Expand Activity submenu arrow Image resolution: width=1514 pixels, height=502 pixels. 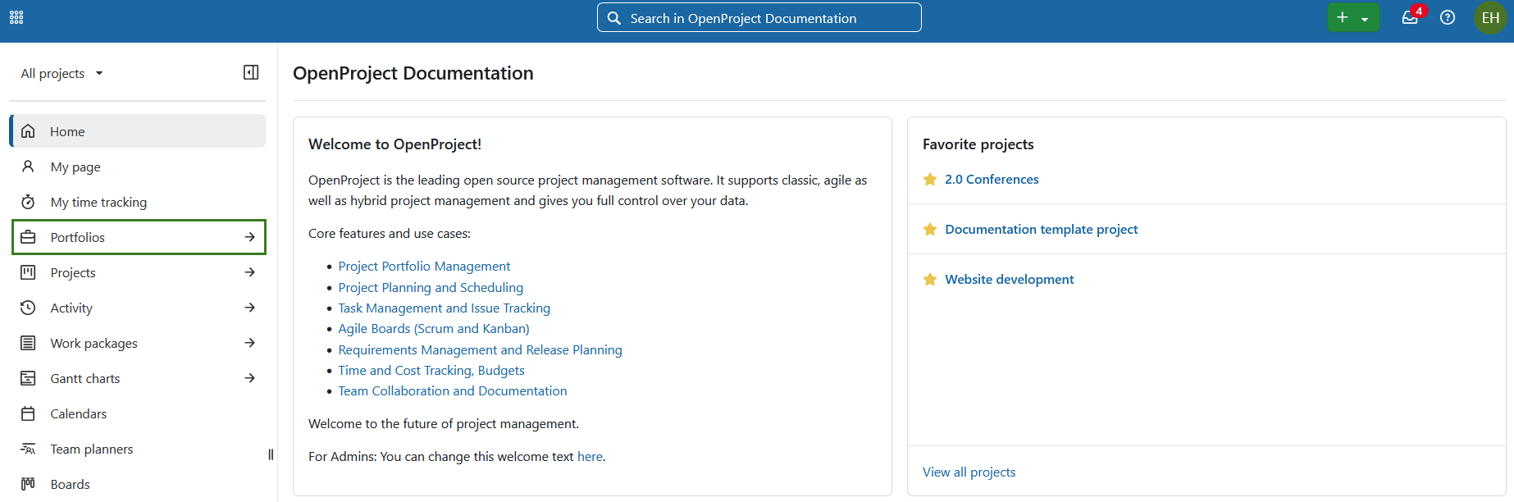[x=250, y=308]
